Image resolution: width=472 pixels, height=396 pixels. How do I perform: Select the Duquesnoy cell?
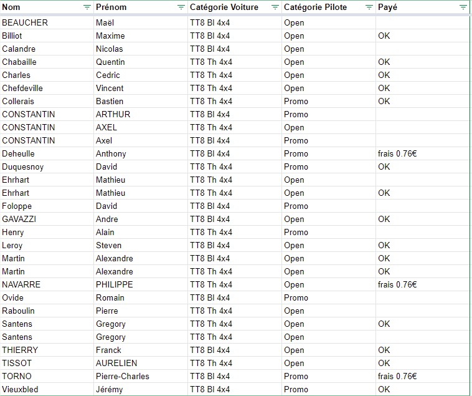tap(47, 167)
